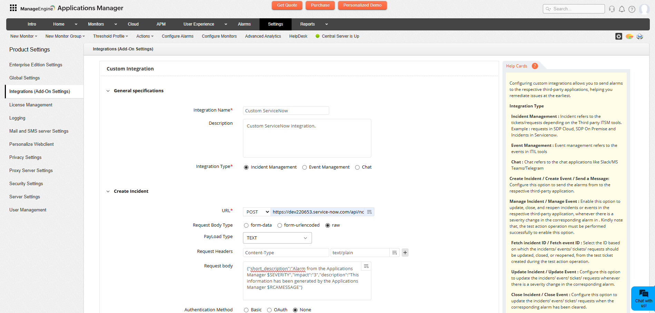Switch to the APM tab
Screen dimensions: 655x313
[161, 24]
